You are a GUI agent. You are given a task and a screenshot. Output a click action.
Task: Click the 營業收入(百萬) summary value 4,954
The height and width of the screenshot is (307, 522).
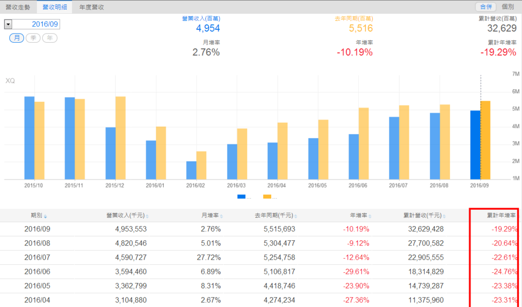tap(208, 29)
